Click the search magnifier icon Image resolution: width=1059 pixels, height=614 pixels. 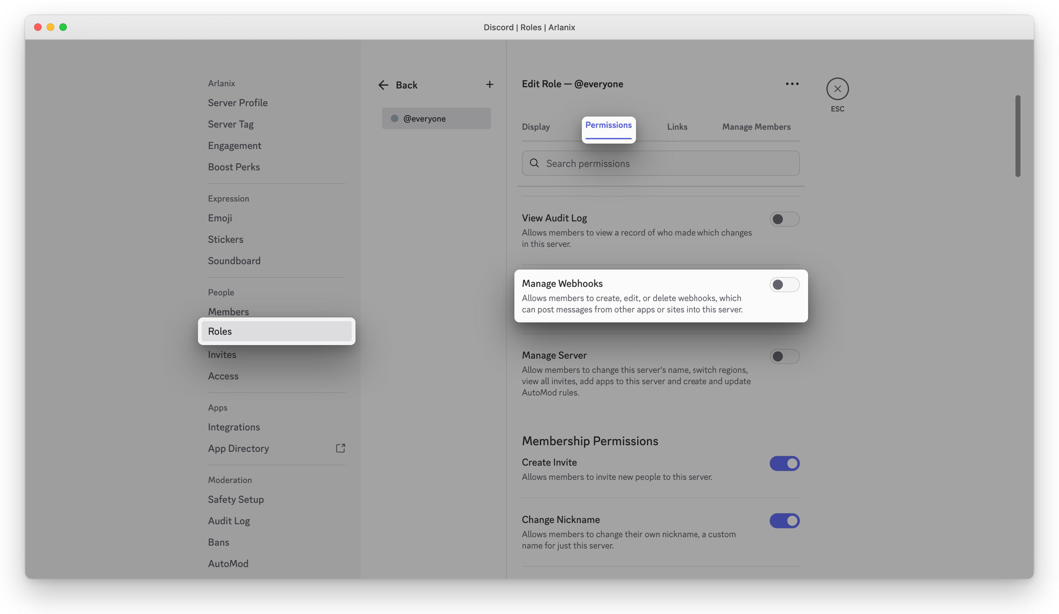pos(534,163)
